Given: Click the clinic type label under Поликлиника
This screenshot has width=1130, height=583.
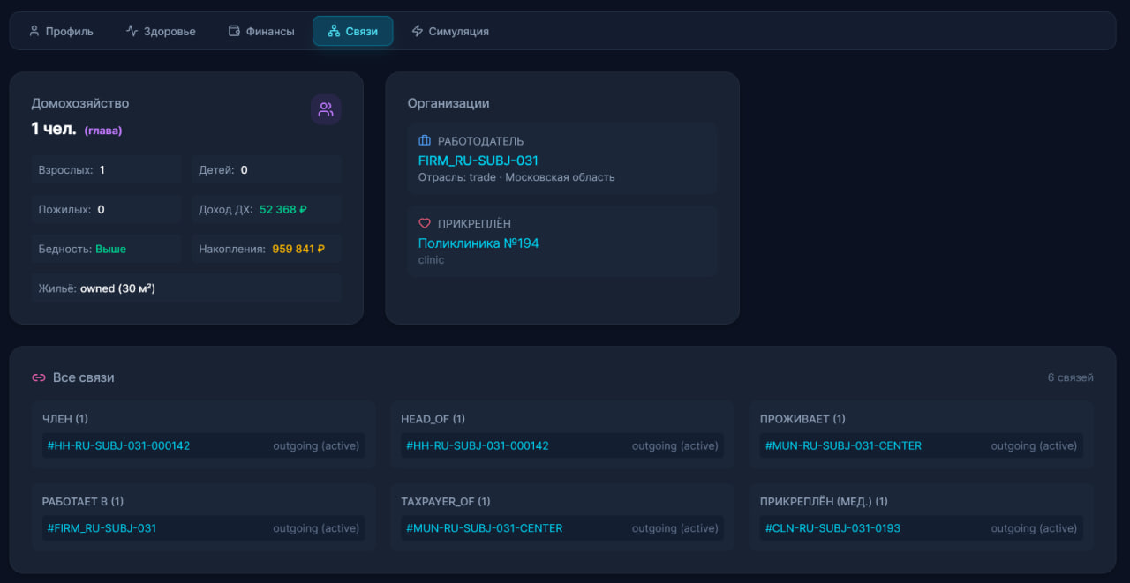Looking at the screenshot, I should [431, 260].
